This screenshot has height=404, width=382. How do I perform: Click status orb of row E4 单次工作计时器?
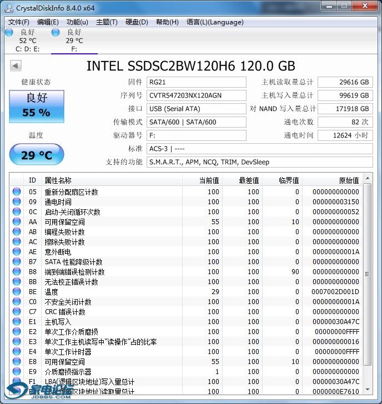click(x=17, y=351)
